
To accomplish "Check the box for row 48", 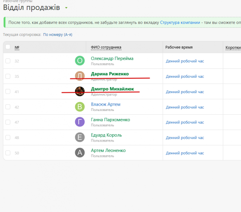I will (x=8, y=137).
